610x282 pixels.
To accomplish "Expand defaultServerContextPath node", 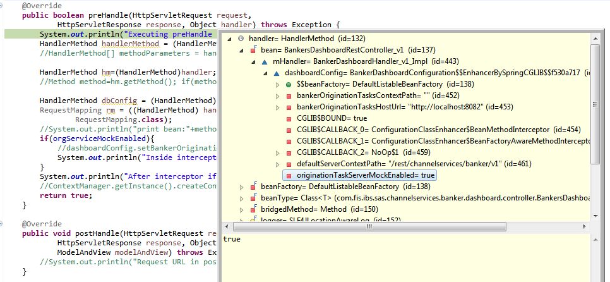I will pos(277,164).
